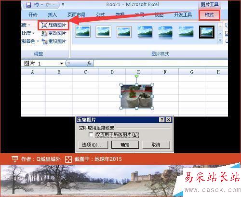
Task: Apply the fourth soft-edge picture style
Action: coord(145,32)
